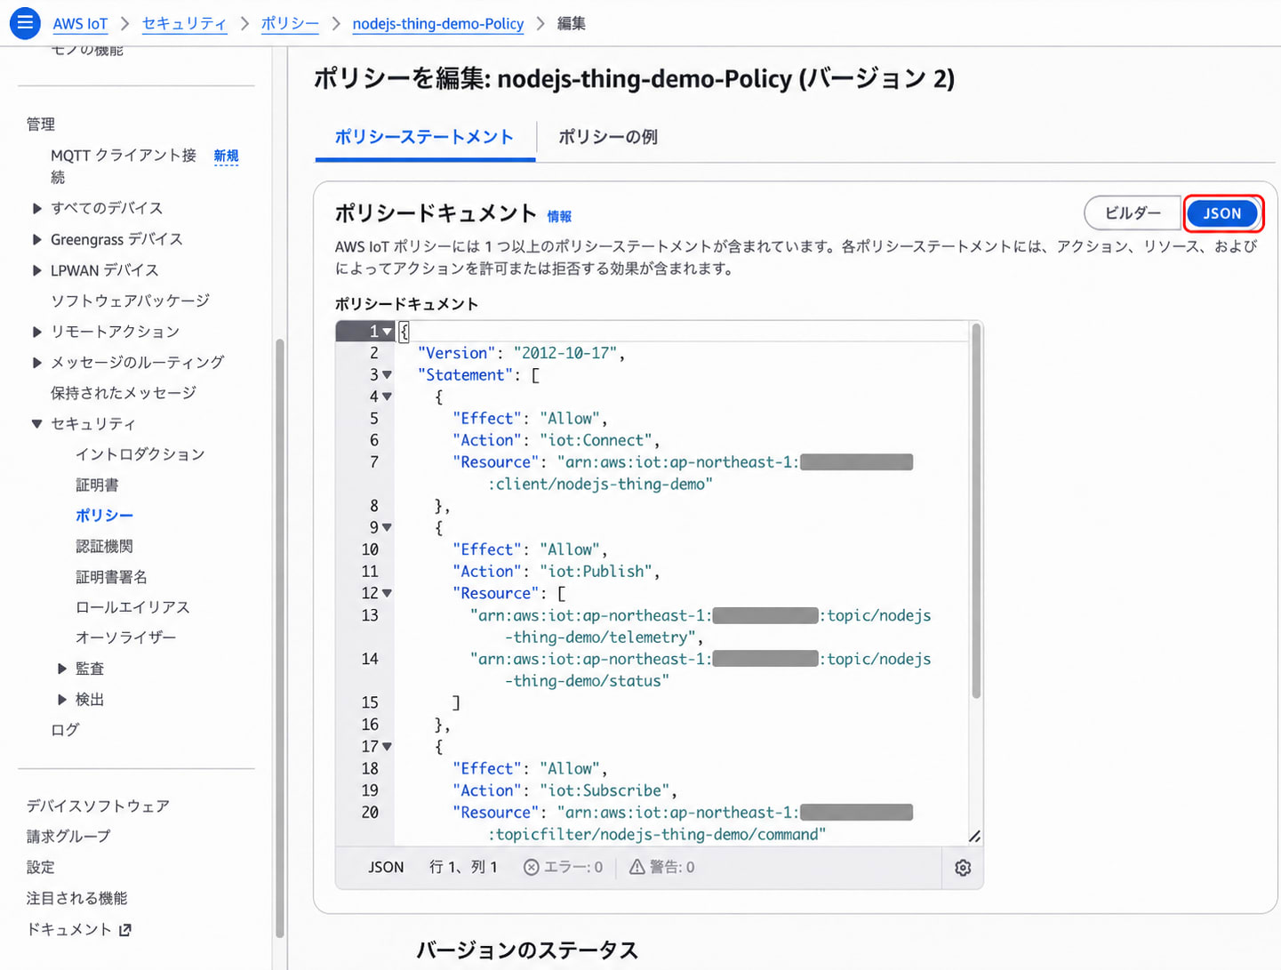
Task: Open MQTT クライアント接続 in sidebar
Action: tap(124, 166)
